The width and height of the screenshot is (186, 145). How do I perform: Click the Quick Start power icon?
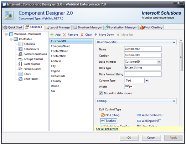tap(5, 27)
